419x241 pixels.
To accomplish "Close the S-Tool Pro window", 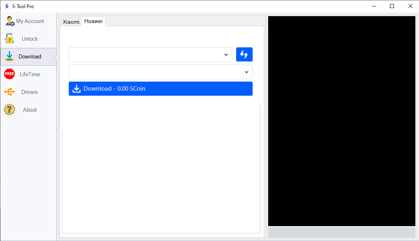I will (x=410, y=6).
